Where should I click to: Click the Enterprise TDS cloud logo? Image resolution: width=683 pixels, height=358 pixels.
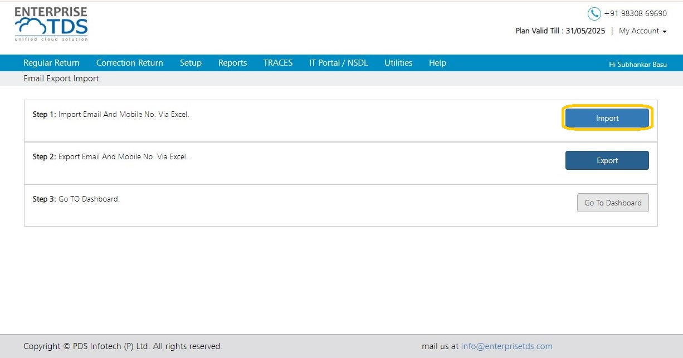pos(51,24)
